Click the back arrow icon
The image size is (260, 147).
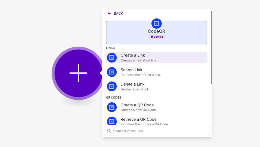click(109, 13)
